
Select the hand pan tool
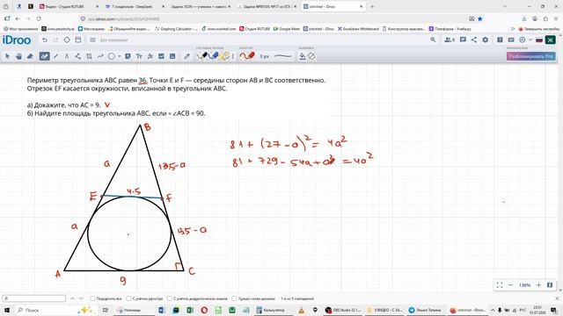pos(18,56)
